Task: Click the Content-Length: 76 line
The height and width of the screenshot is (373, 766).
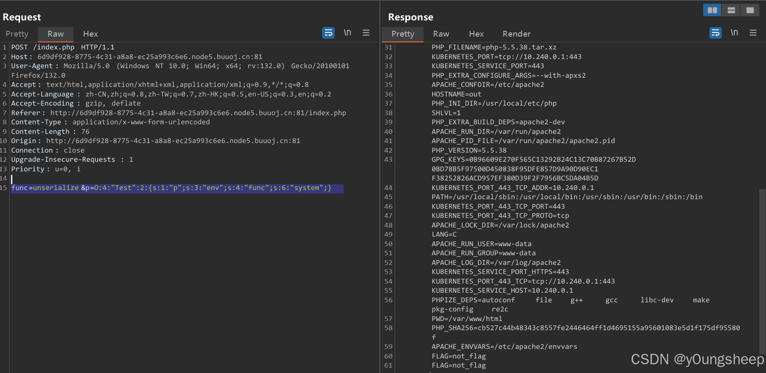Action: (x=50, y=132)
